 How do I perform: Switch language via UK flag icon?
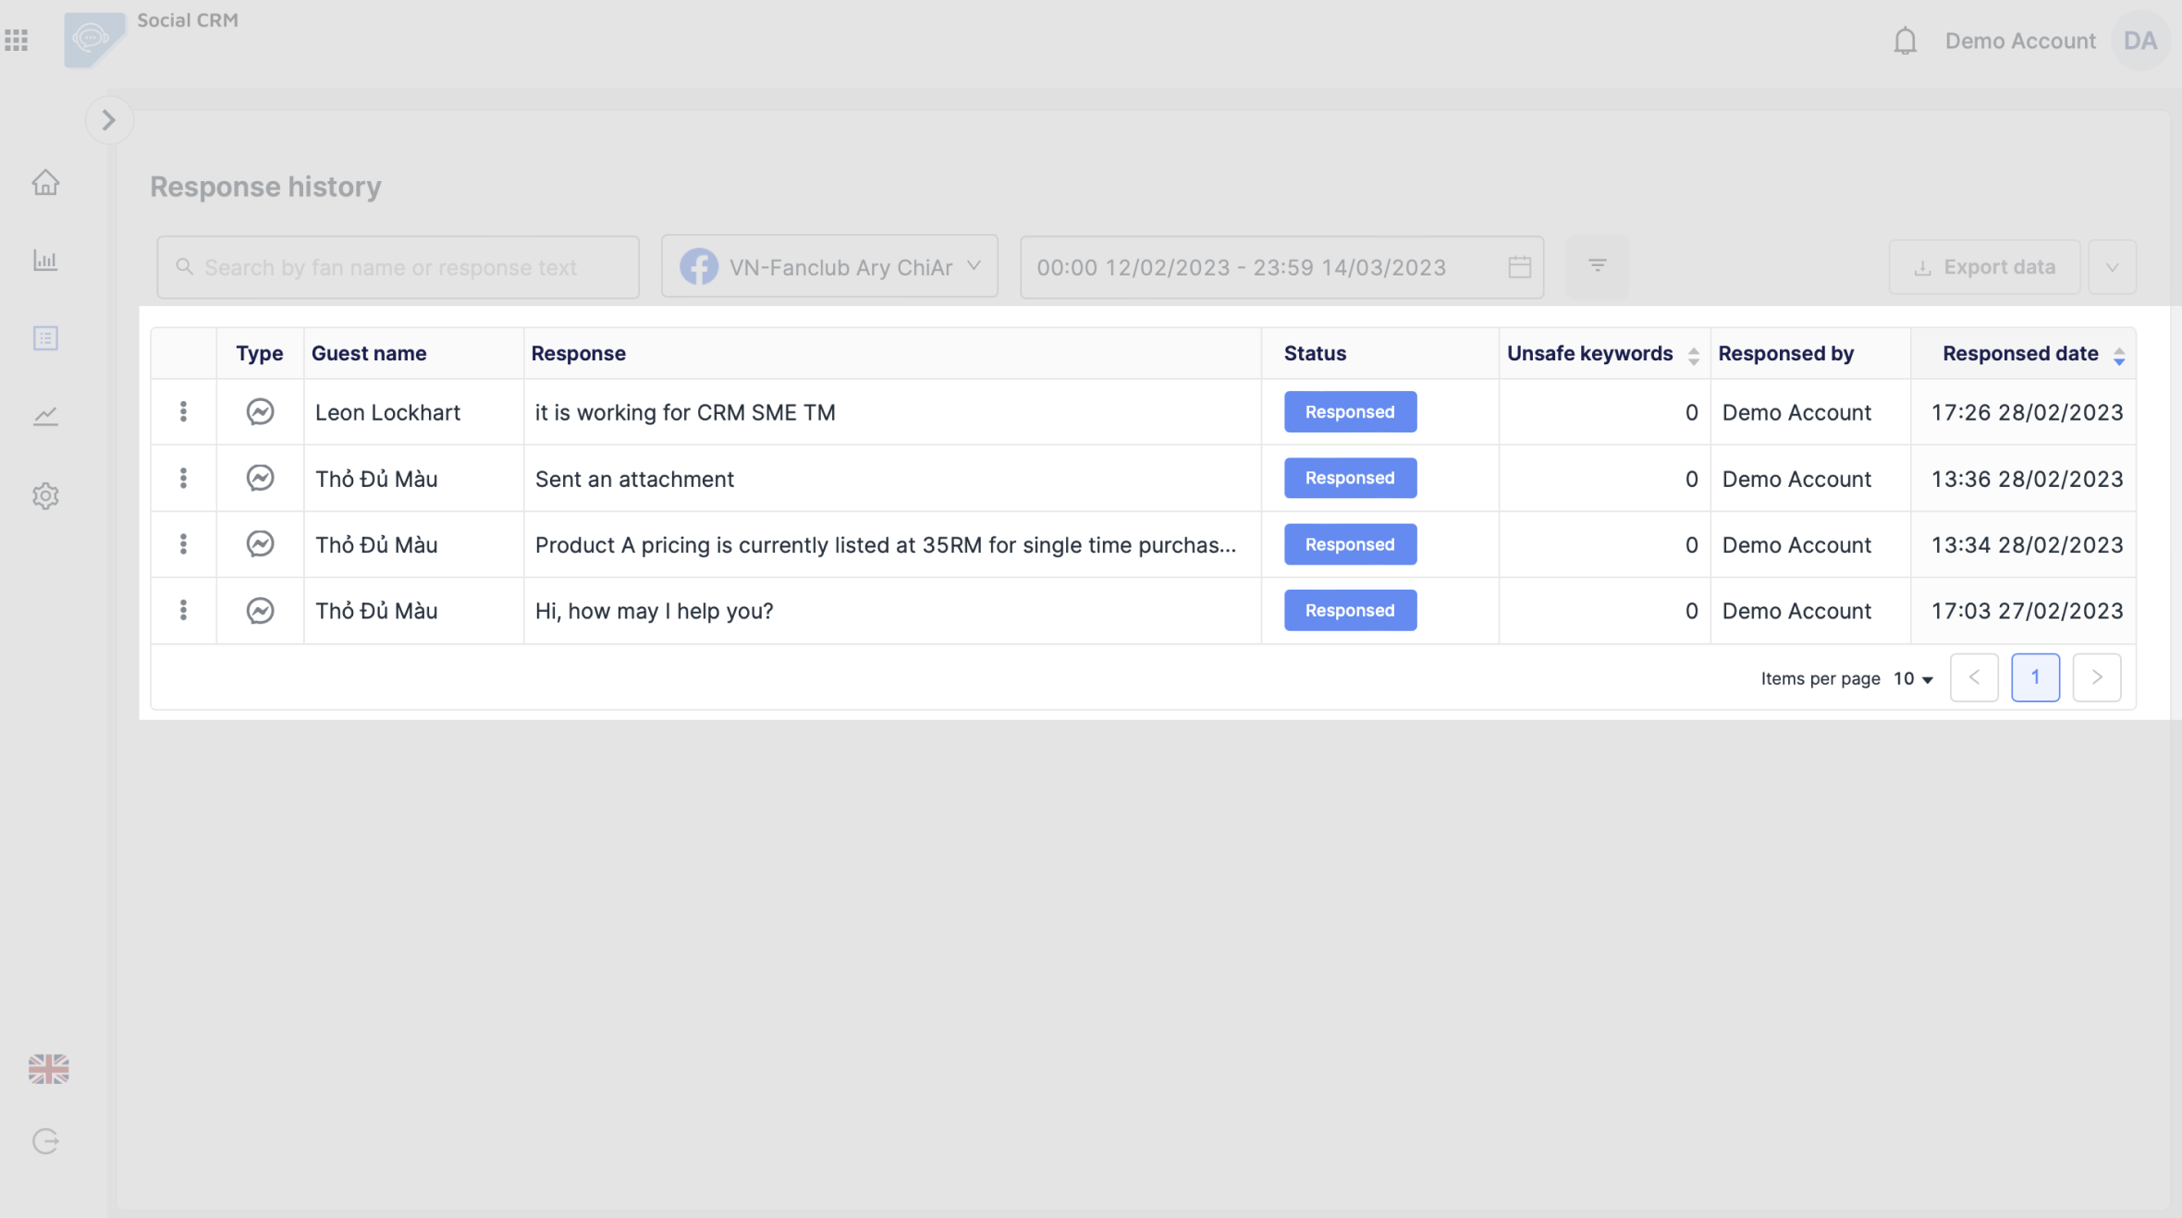(x=48, y=1069)
